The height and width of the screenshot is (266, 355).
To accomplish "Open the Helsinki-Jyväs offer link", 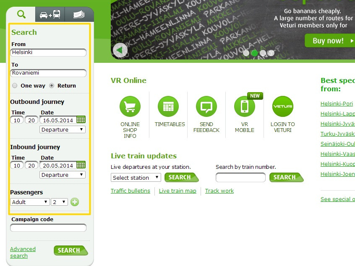I will point(338,124).
